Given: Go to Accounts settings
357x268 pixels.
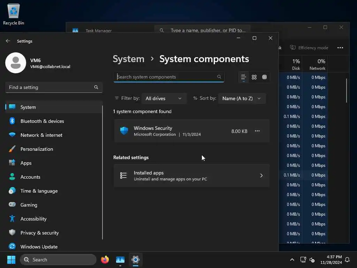Looking at the screenshot, I should click(x=54, y=177).
